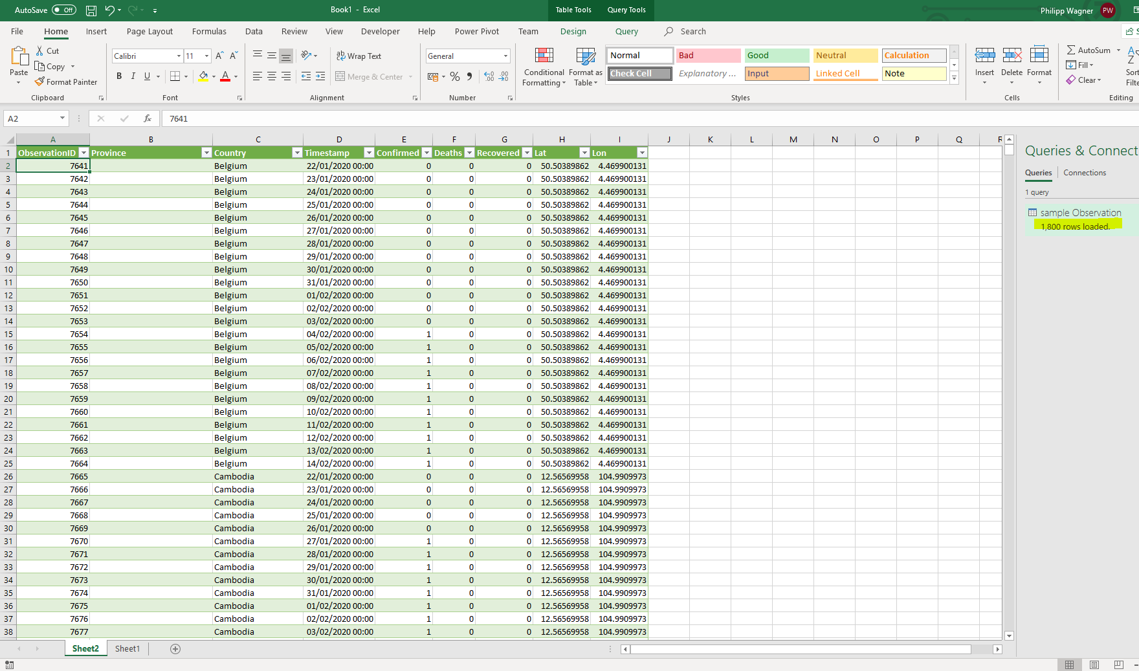Open Country column filter dropdown
The image size is (1139, 671).
[x=297, y=153]
